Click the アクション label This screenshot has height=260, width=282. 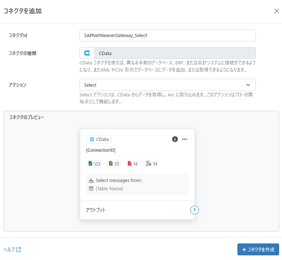pyautogui.click(x=17, y=85)
